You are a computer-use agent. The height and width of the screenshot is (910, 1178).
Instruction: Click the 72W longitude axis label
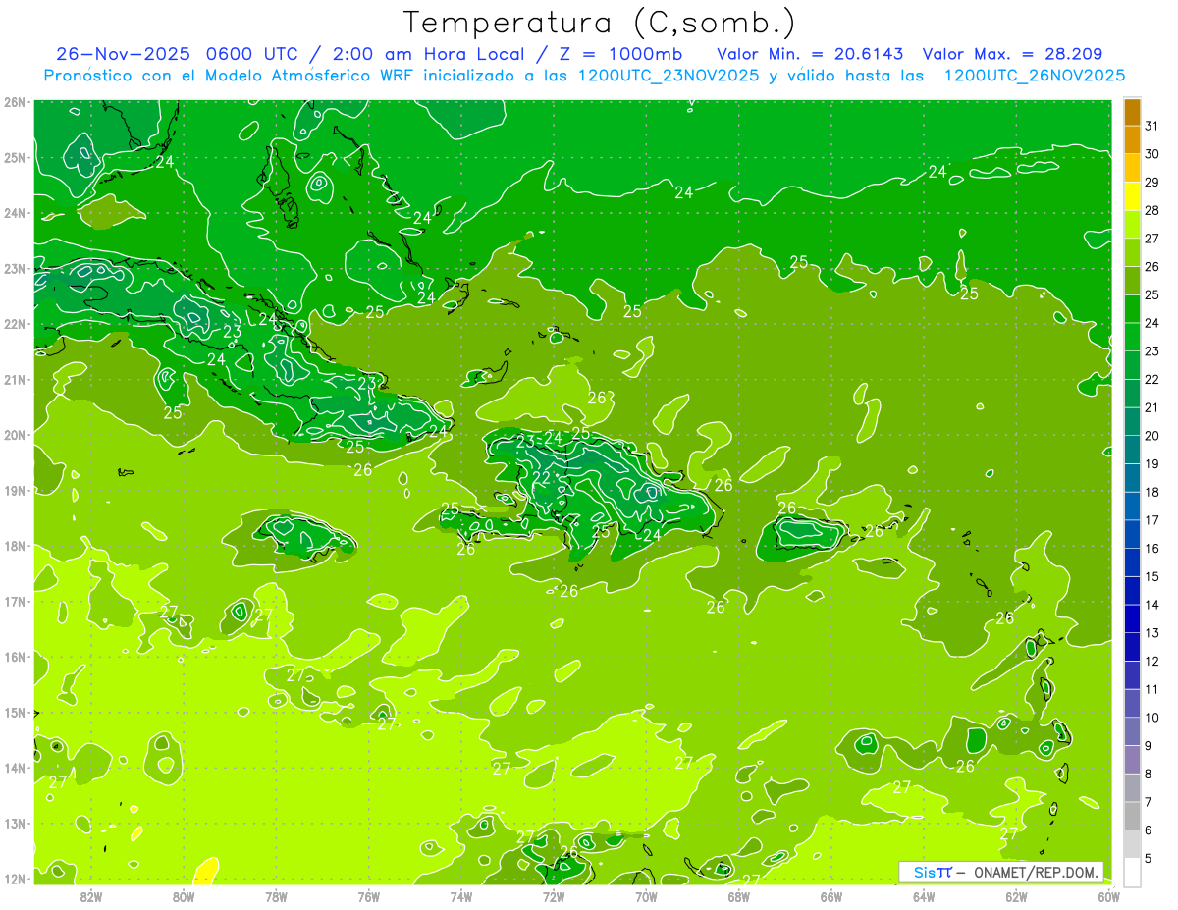[x=554, y=896]
